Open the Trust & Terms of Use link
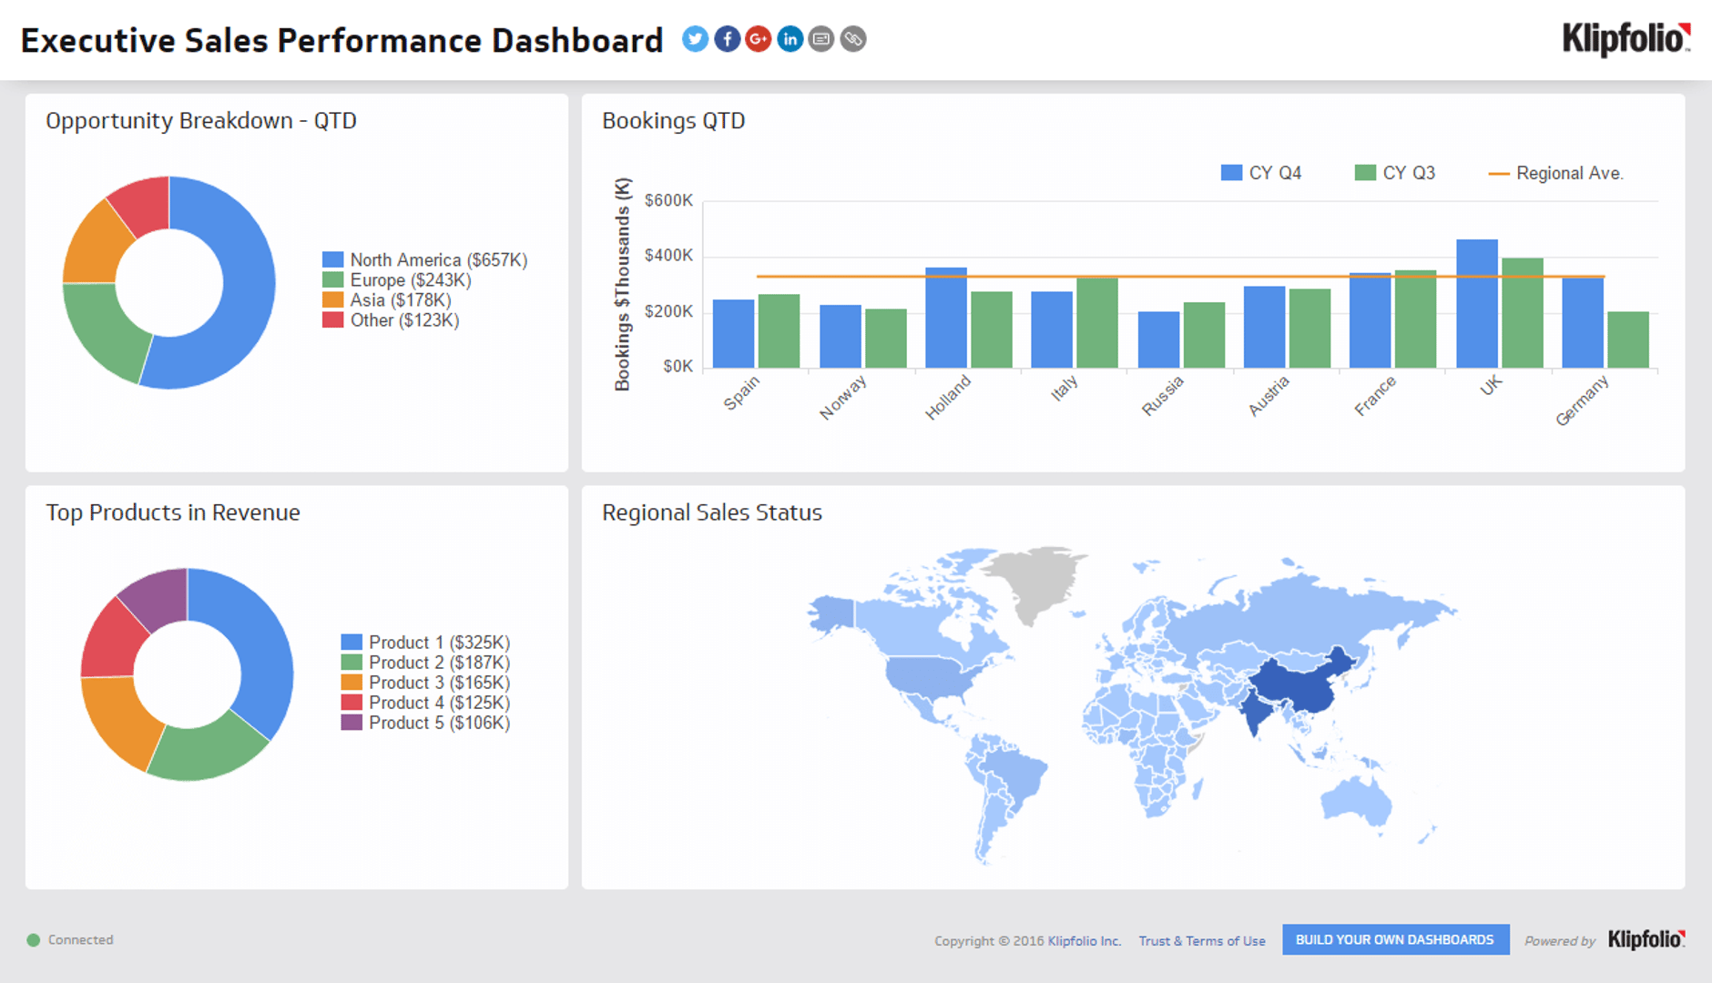Image resolution: width=1712 pixels, height=983 pixels. pos(1202,940)
